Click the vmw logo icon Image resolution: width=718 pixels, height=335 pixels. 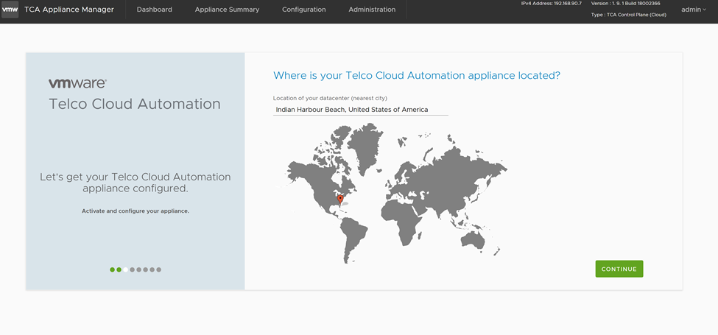(10, 9)
